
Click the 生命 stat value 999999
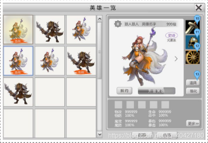click(x=165, y=112)
